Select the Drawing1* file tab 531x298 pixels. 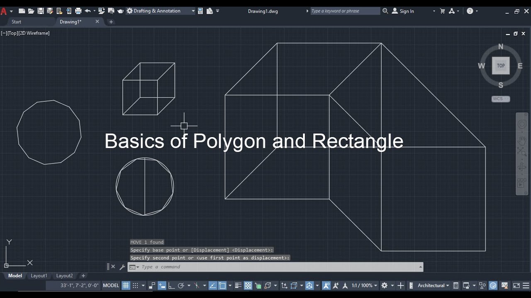(x=71, y=22)
